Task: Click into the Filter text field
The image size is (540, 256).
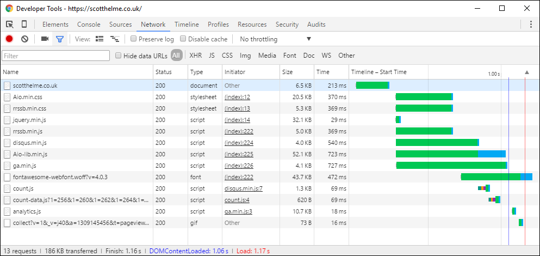Action: click(x=56, y=56)
